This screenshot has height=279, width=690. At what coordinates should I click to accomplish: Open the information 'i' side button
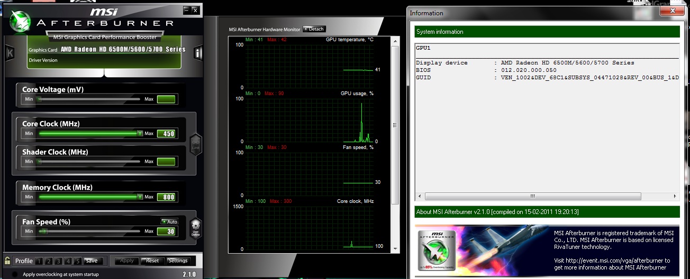click(198, 53)
